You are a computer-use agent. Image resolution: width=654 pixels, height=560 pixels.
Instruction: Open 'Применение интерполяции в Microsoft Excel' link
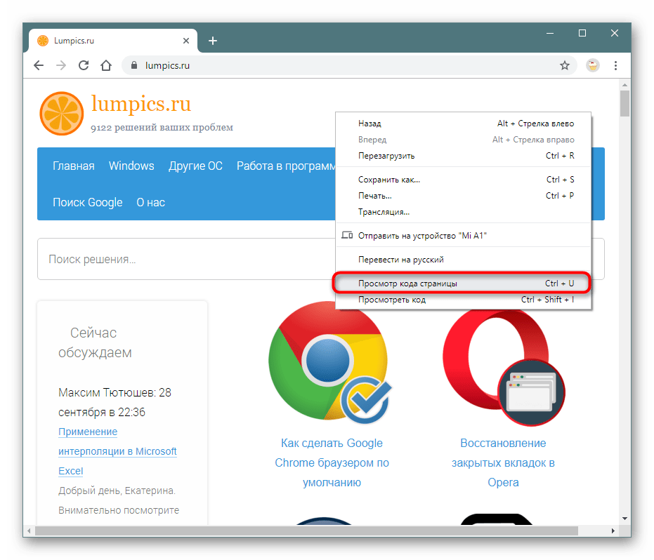(117, 451)
